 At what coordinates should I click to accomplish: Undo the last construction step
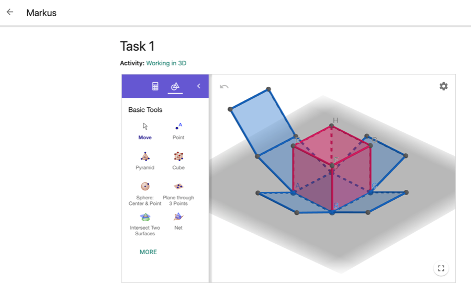[224, 87]
